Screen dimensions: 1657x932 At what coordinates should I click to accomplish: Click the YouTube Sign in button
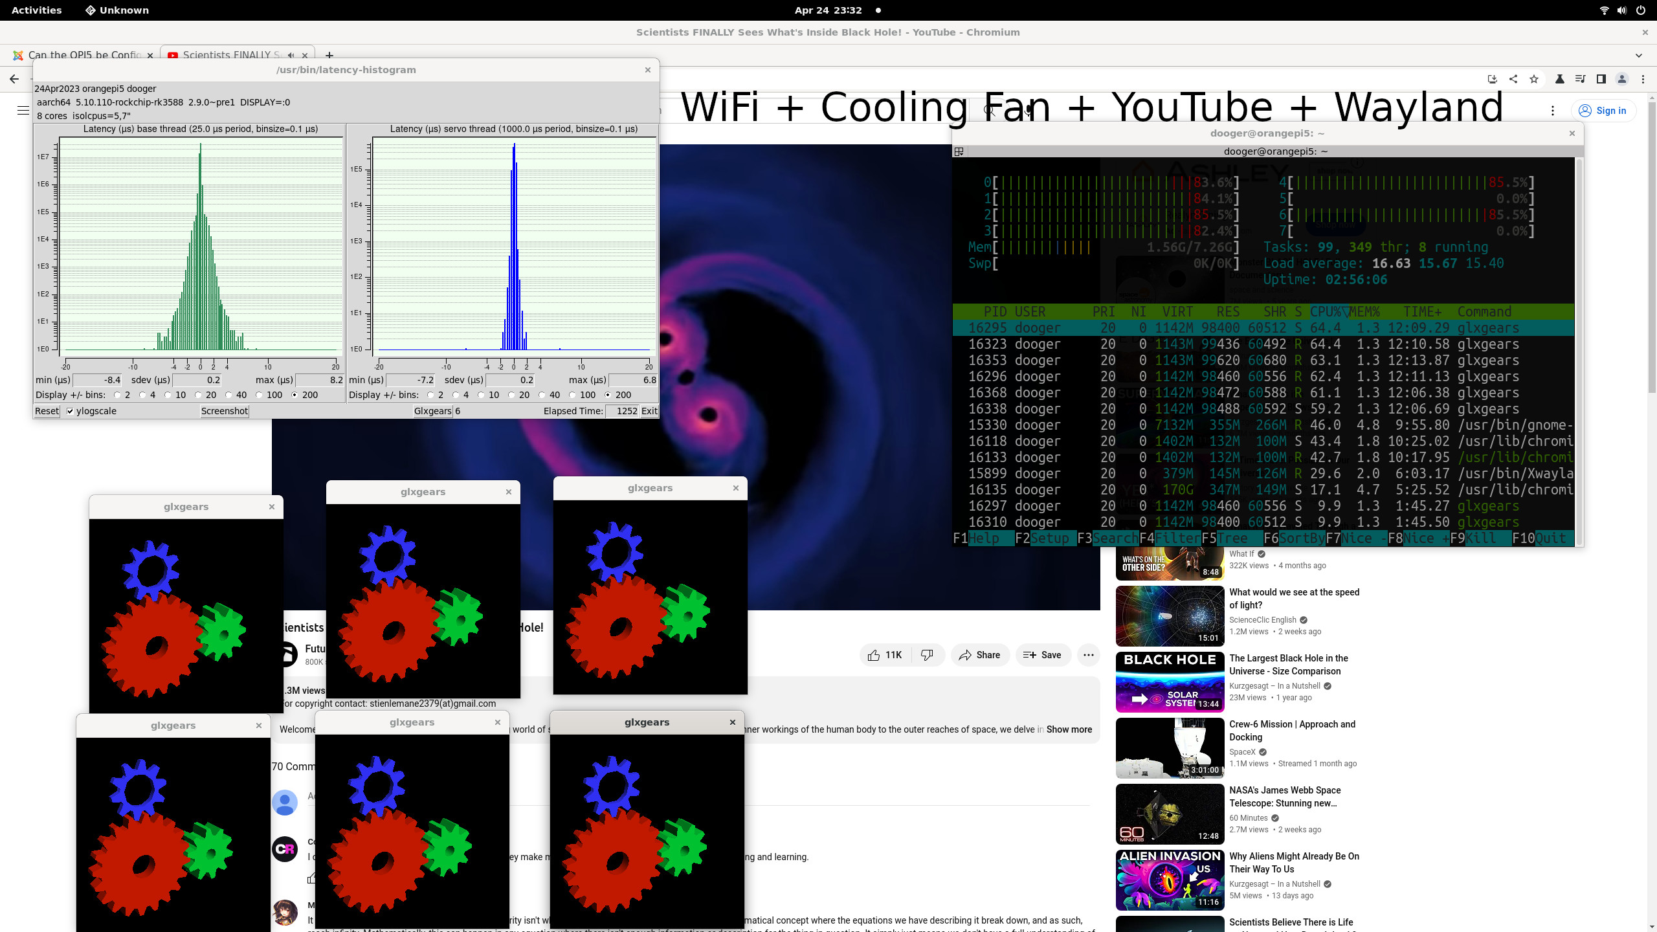[x=1603, y=111]
